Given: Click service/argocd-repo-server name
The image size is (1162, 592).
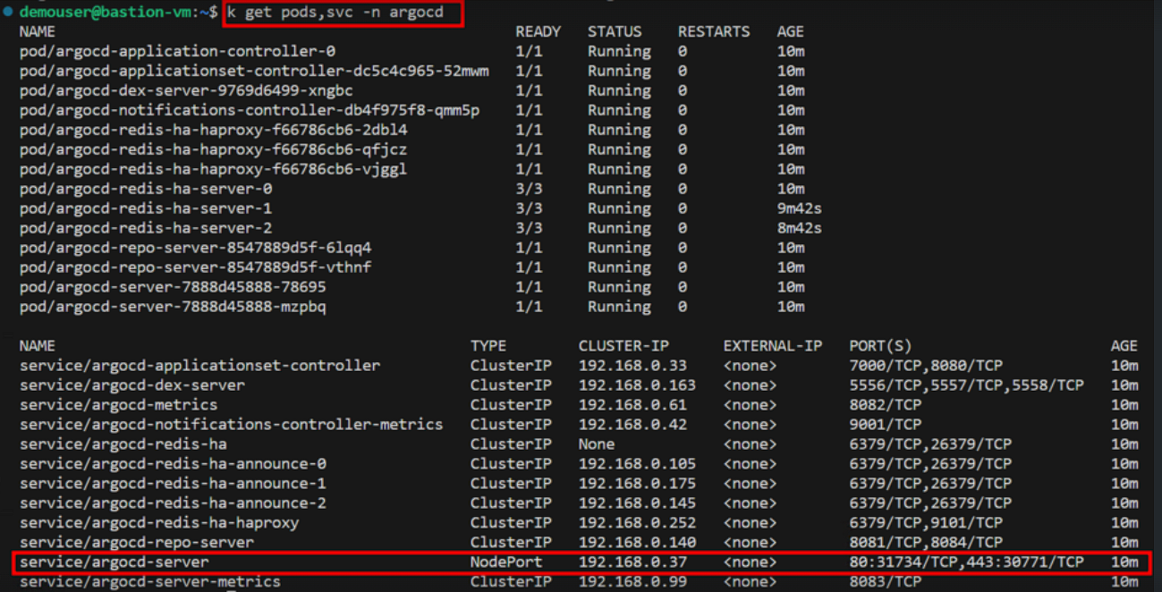Looking at the screenshot, I should point(137,542).
